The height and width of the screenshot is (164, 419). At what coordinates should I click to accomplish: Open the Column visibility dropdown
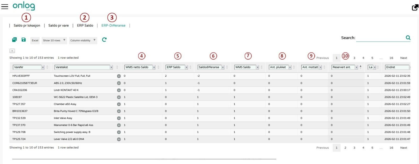point(83,40)
